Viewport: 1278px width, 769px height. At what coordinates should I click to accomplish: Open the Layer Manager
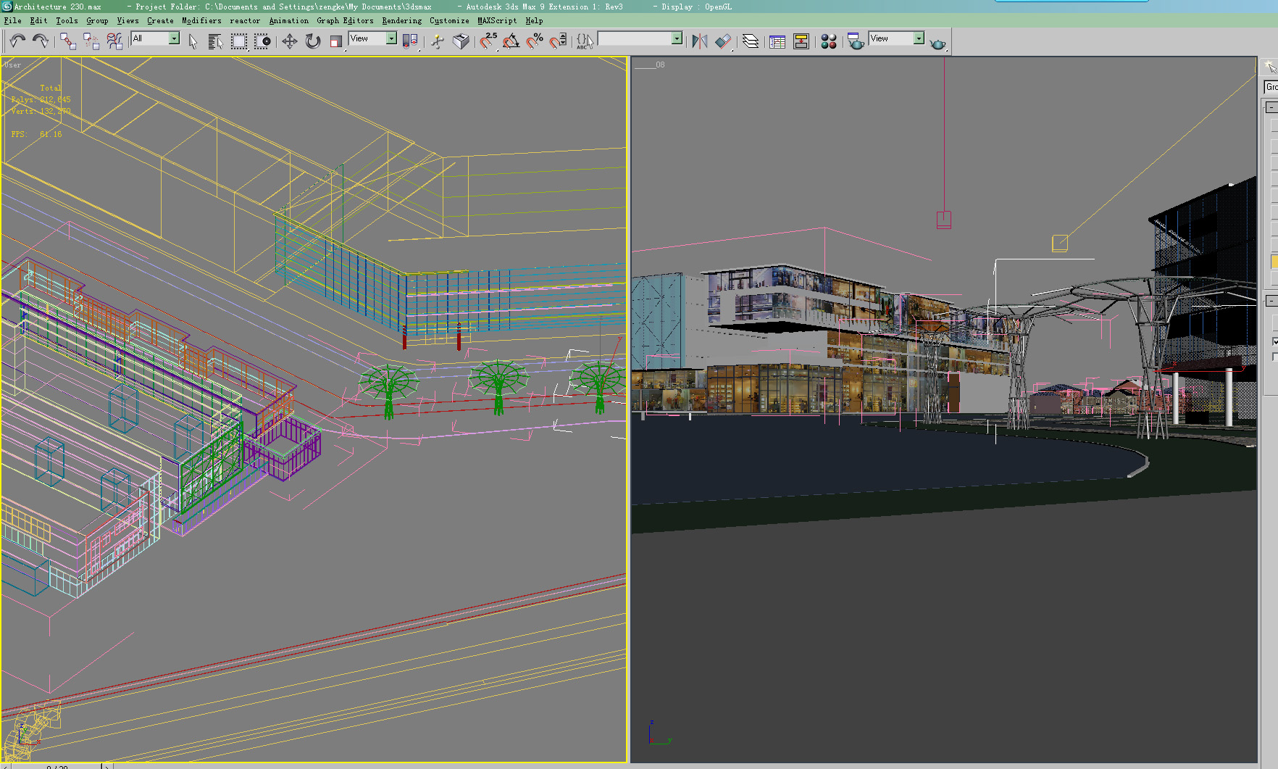(x=751, y=42)
